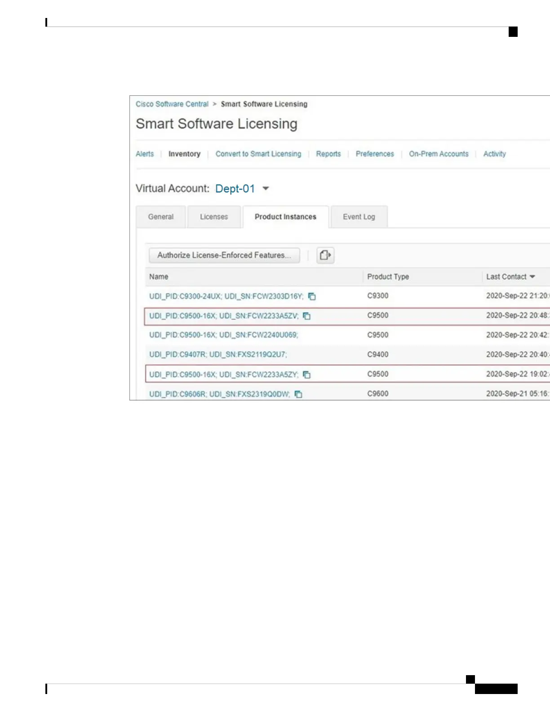The image size is (550, 712).
Task: Open the Event Log tab
Action: click(x=359, y=217)
